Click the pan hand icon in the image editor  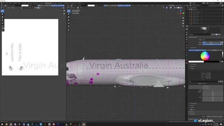click(64, 13)
